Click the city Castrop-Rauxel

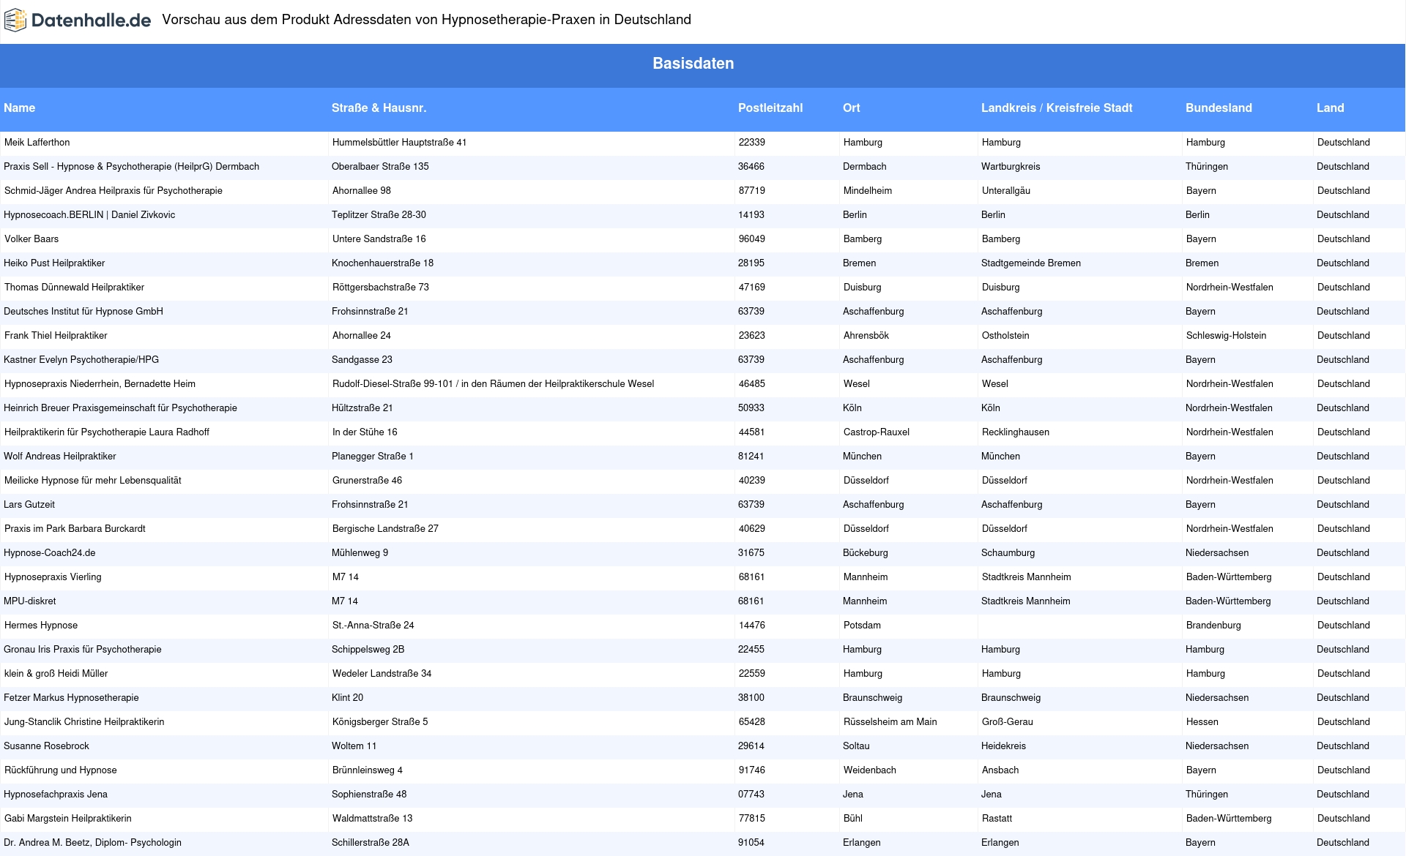pyautogui.click(x=877, y=432)
